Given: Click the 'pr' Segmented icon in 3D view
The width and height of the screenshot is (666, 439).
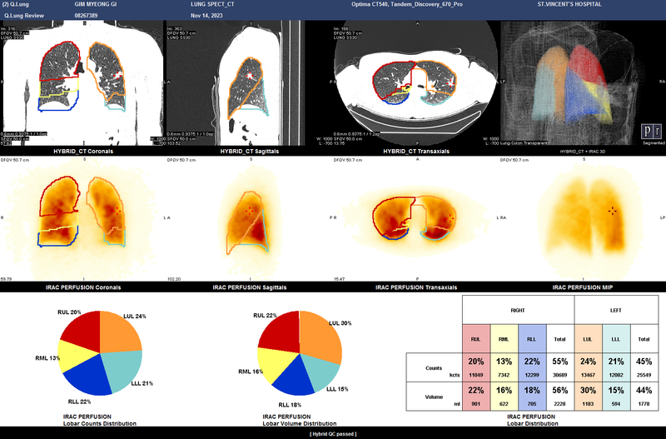Looking at the screenshot, I should point(649,132).
